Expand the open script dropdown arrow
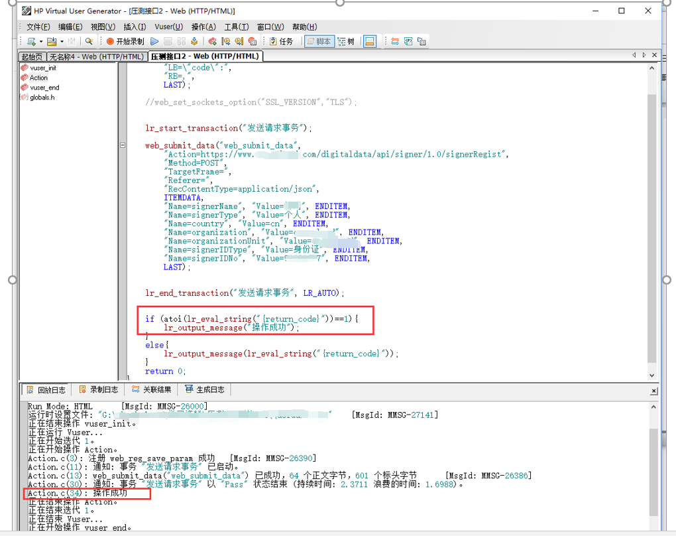This screenshot has height=536, width=676. point(62,41)
